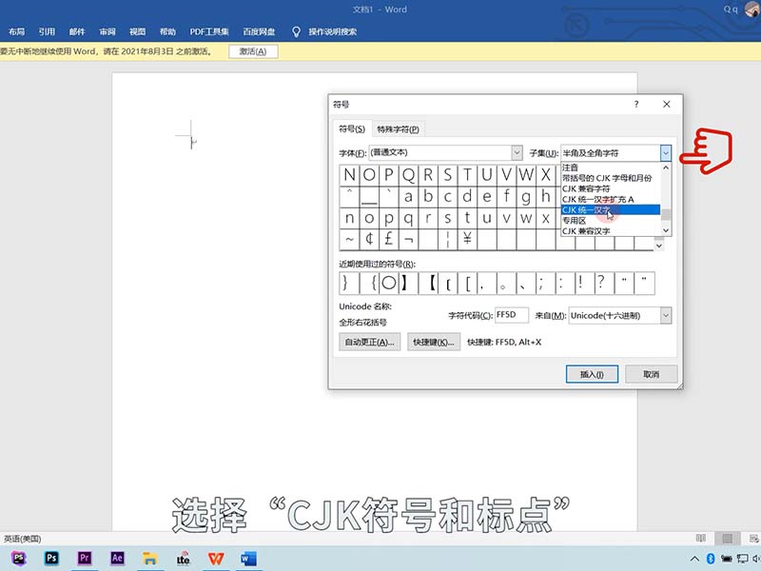Image resolution: width=761 pixels, height=571 pixels.
Task: Pick the 】 bracket from recently used symbols
Action: 409,283
